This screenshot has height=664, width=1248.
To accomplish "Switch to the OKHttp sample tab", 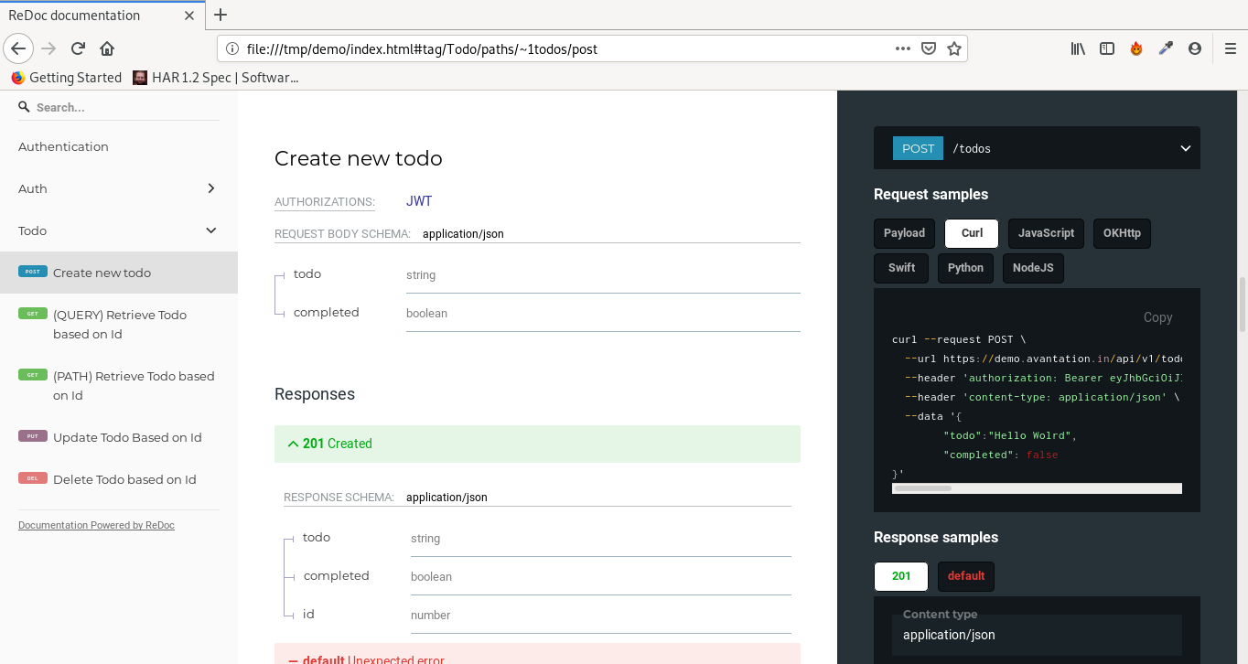I will pyautogui.click(x=1122, y=233).
